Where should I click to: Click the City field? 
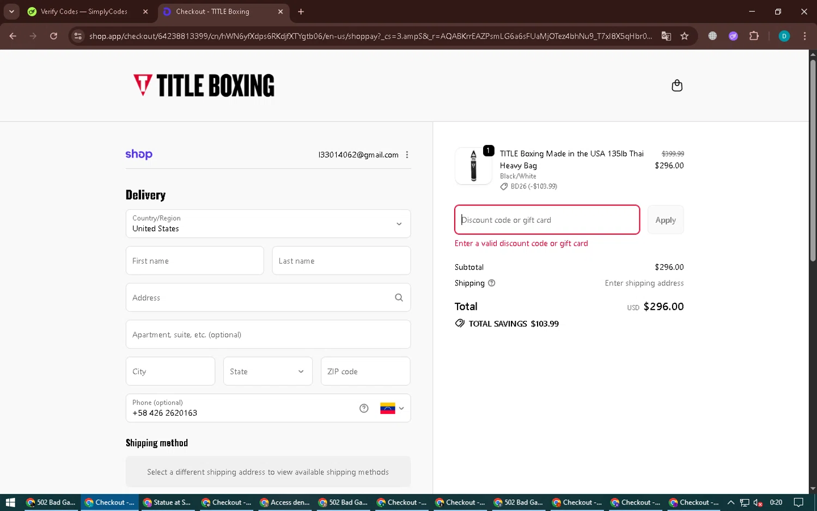[x=170, y=372]
